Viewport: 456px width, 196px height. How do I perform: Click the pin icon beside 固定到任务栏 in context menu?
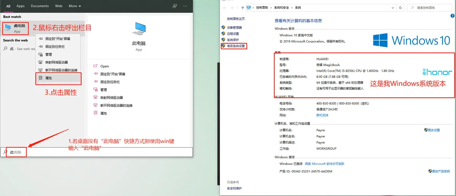coord(40,47)
